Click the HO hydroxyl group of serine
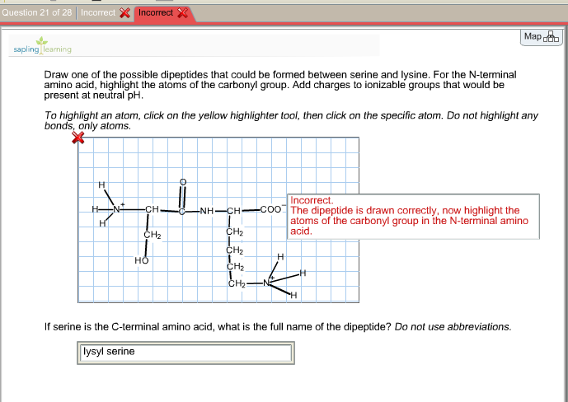The height and width of the screenshot is (402, 568). click(142, 260)
